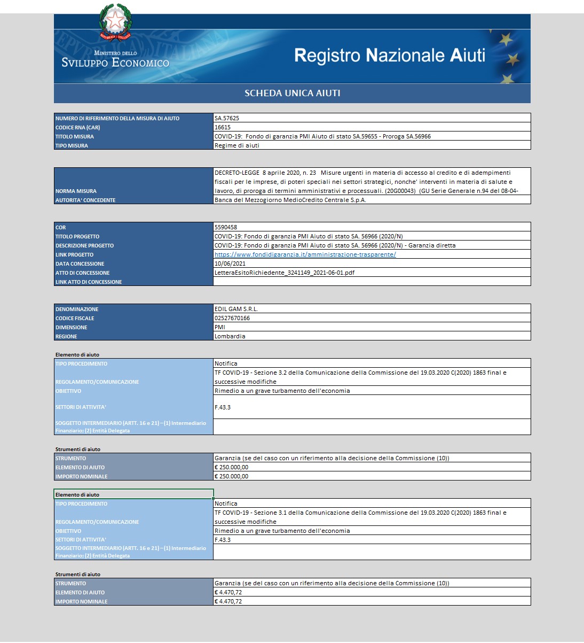Click the SCHEDA UNICA AIUTI heading
The image size is (584, 643).
point(292,93)
